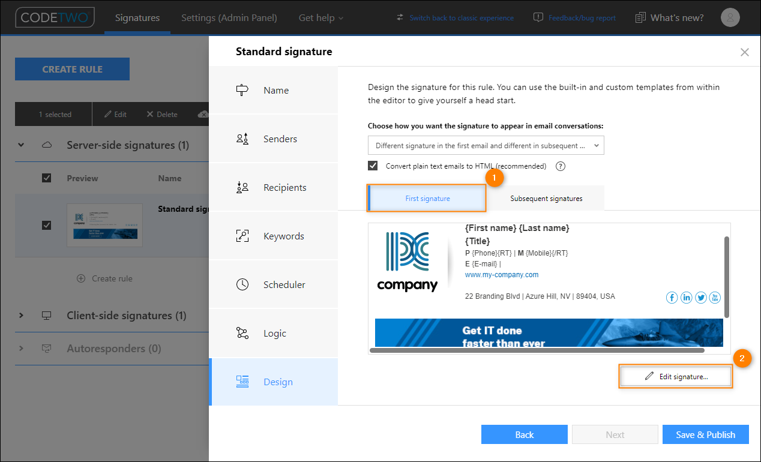Switch to the First signature tab
Screen dimensions: 761x462
(x=427, y=199)
